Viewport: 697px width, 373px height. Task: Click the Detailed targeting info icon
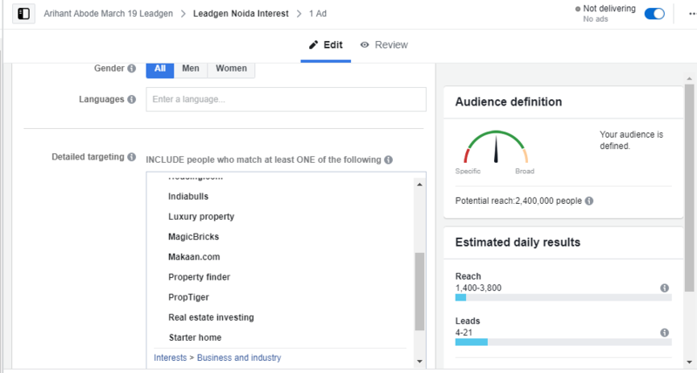pos(132,157)
